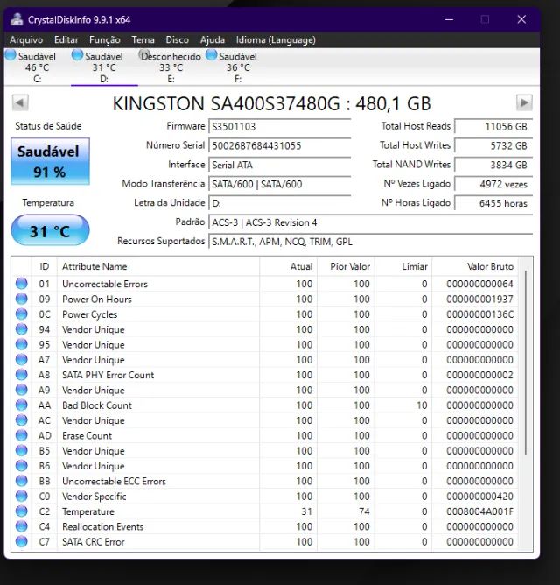Open the Ajuda menu

(212, 40)
